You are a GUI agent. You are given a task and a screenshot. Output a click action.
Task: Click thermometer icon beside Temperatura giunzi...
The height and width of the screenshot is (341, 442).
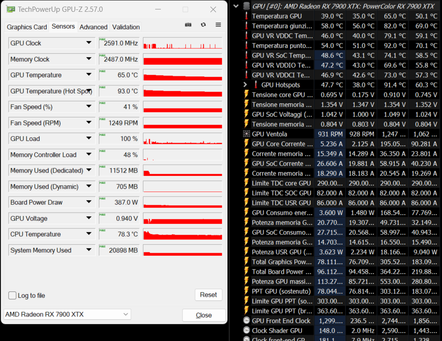pyautogui.click(x=246, y=26)
